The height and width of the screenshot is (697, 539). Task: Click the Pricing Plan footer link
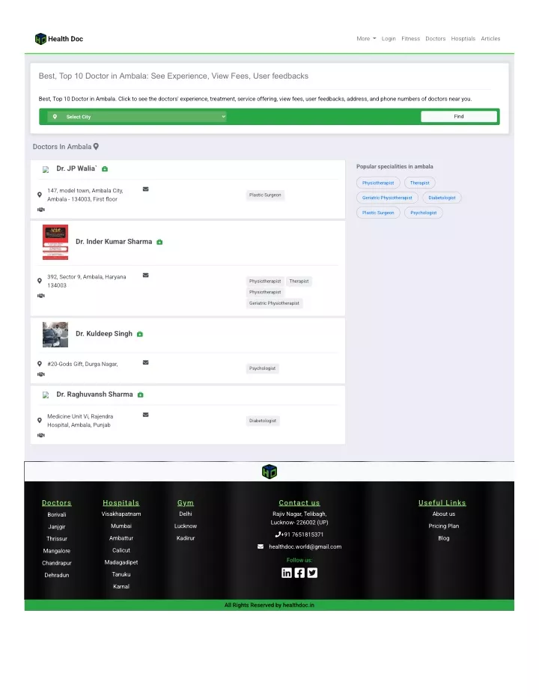[443, 526]
